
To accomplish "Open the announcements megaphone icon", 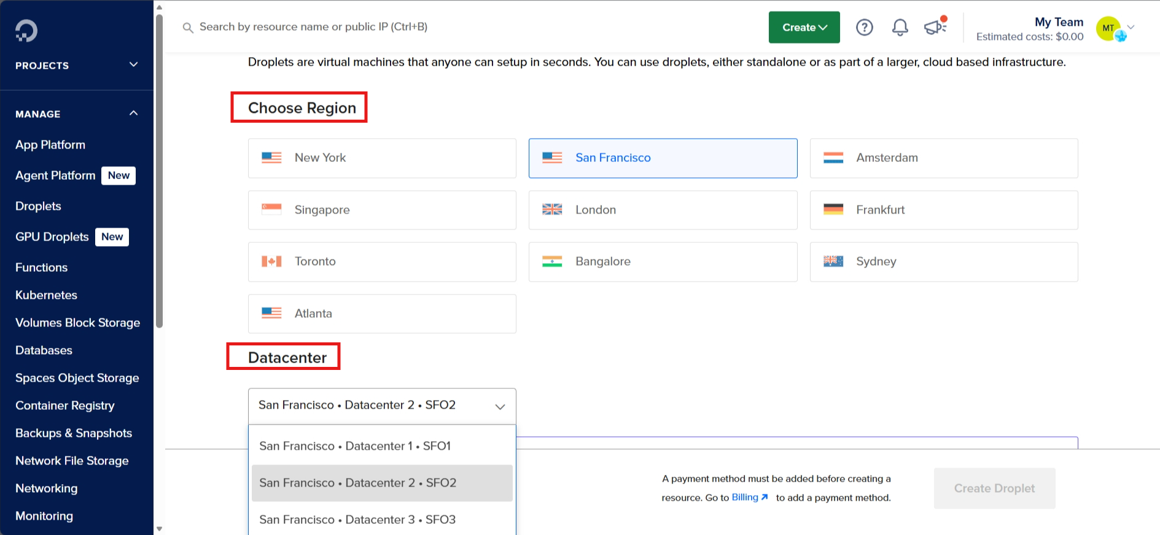I will coord(935,26).
